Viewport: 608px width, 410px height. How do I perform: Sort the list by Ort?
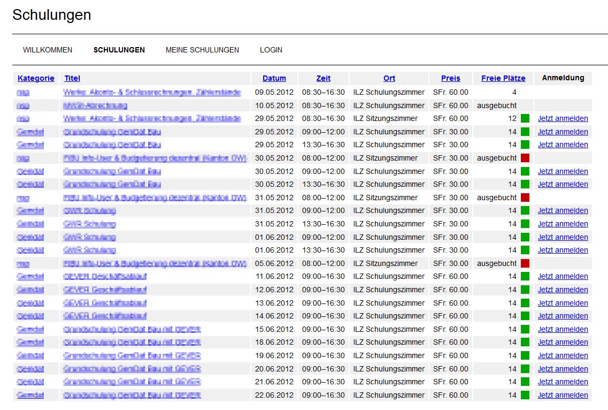pyautogui.click(x=389, y=78)
